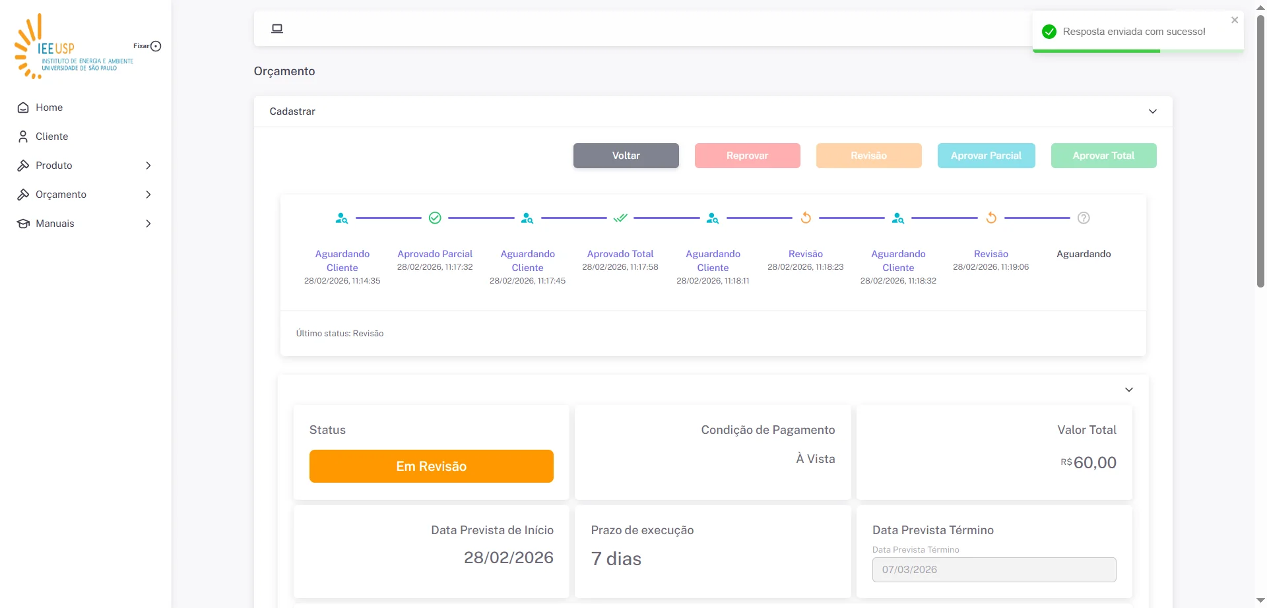This screenshot has width=1267, height=608.
Task: Click the 'Último status: Revisão' text
Action: coord(340,334)
